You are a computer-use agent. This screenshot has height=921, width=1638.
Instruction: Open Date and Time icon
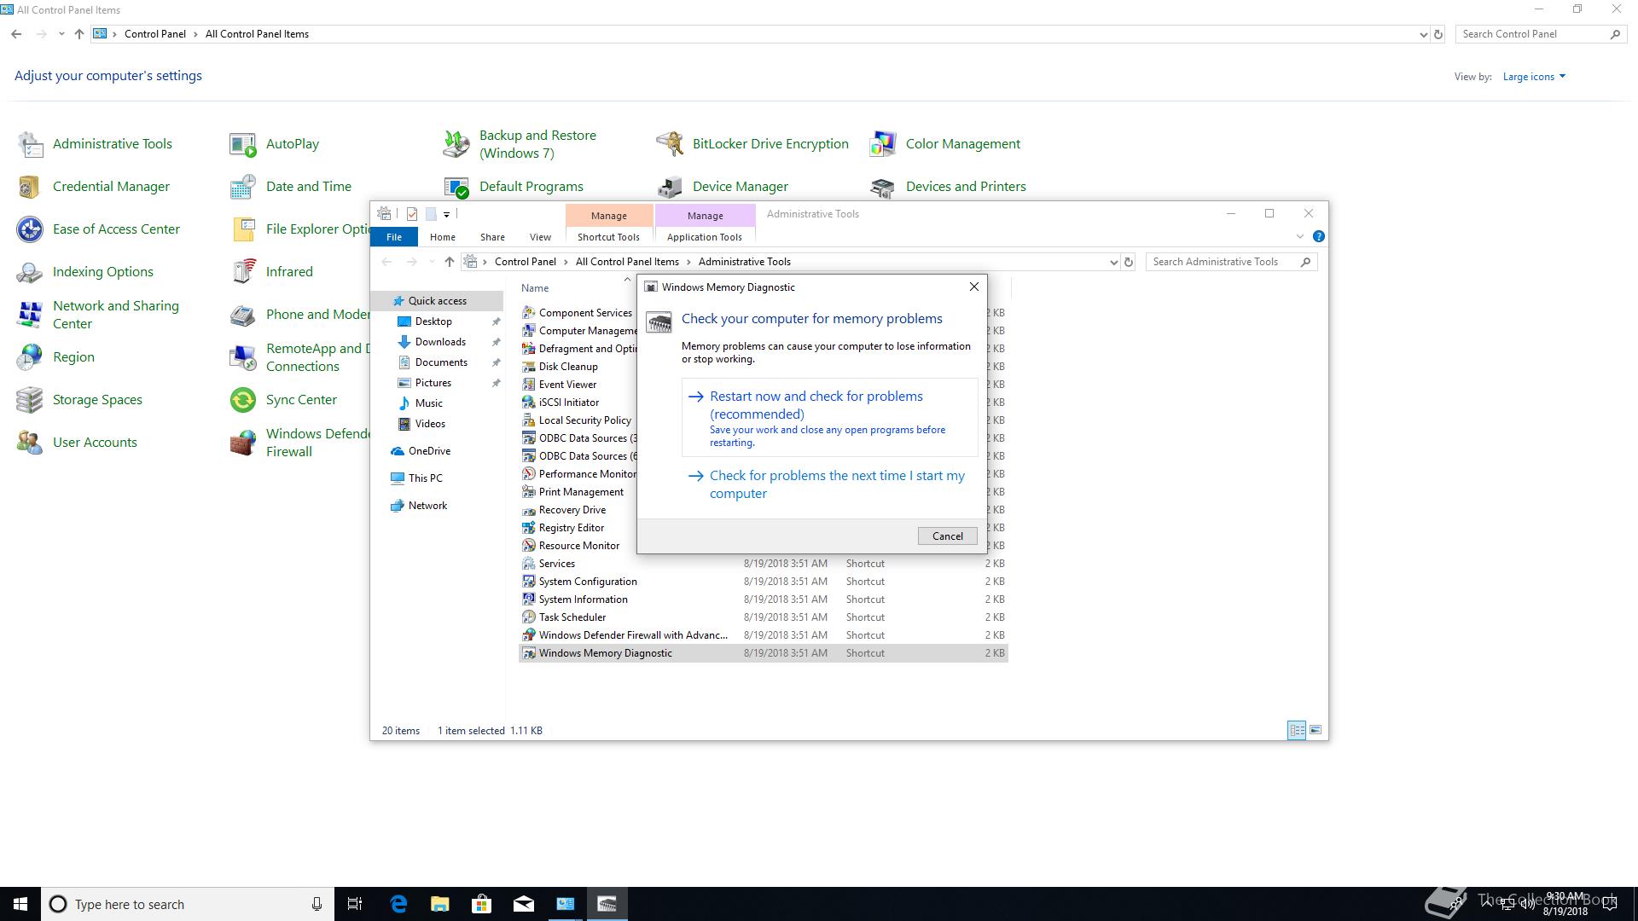[x=243, y=187]
